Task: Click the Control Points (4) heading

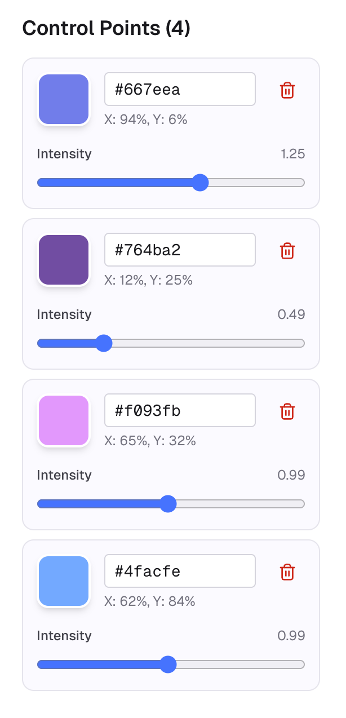Action: [107, 28]
